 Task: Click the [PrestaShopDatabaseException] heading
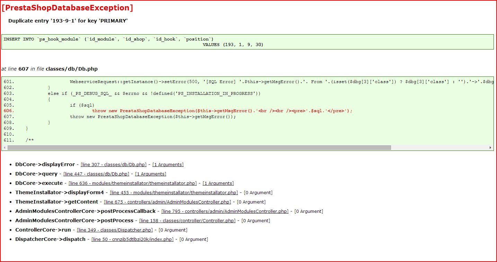(x=67, y=8)
